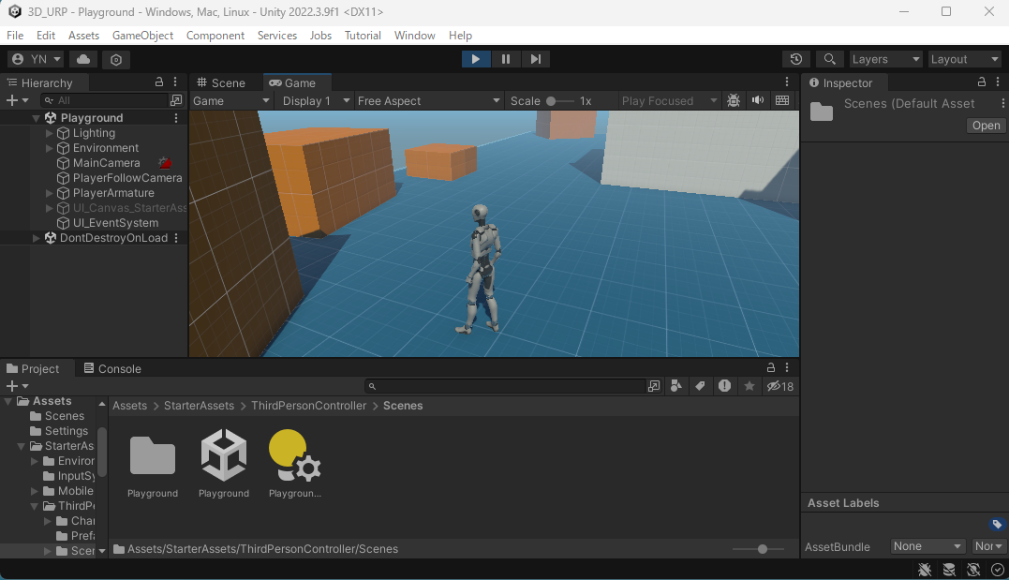The width and height of the screenshot is (1009, 580).
Task: Click the Game view Scale slider
Action: click(560, 100)
